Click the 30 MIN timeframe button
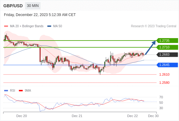The width and height of the screenshot is (179, 121). coord(33,6)
